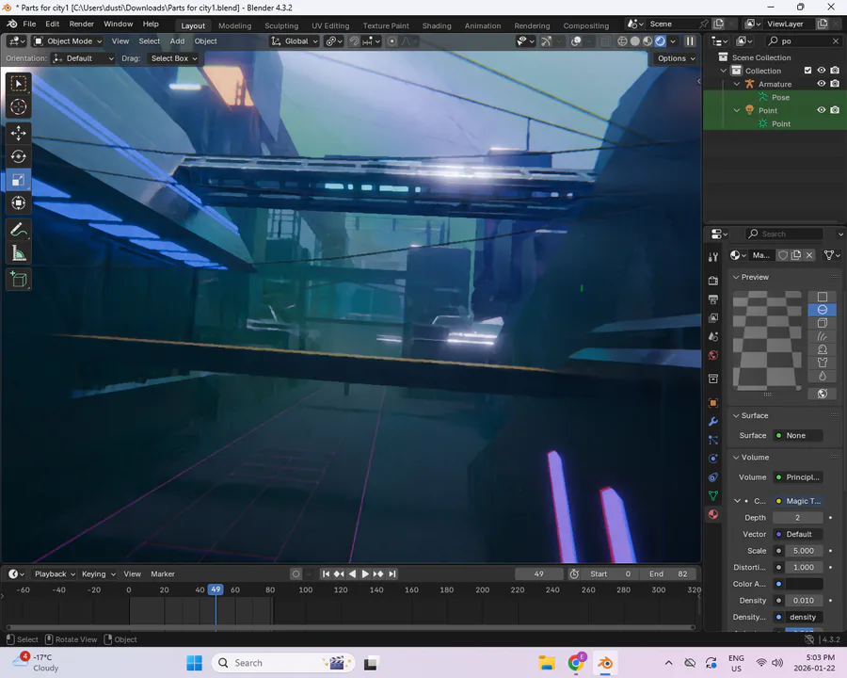Open the Modifiers wrench properties tab

(713, 421)
